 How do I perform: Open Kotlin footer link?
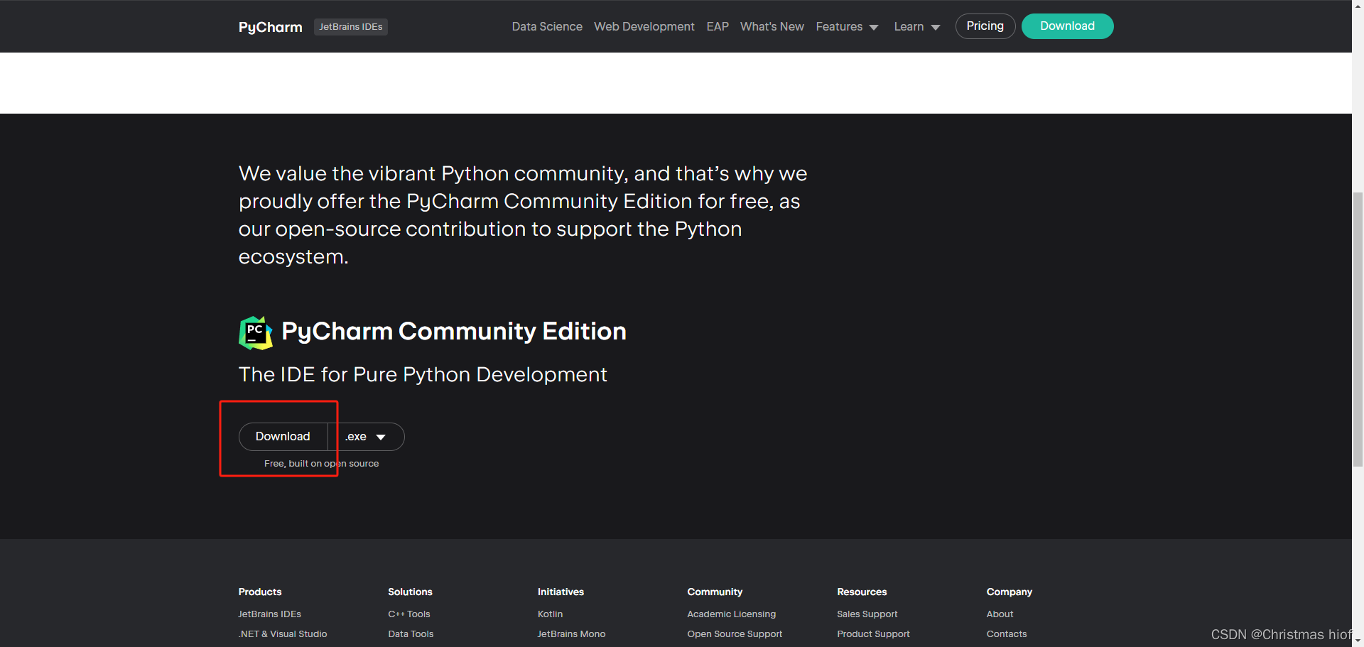point(550,614)
